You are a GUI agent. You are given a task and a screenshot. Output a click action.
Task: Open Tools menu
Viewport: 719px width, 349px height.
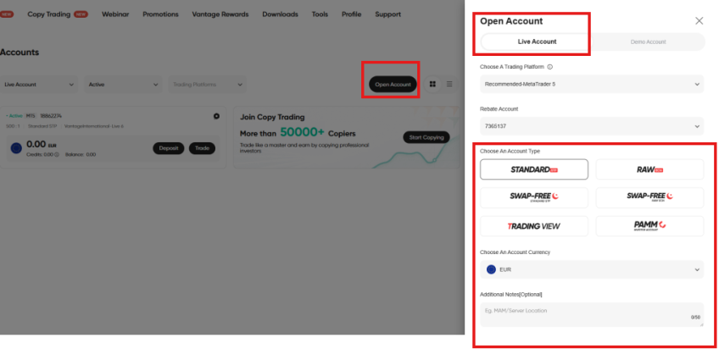click(x=320, y=14)
